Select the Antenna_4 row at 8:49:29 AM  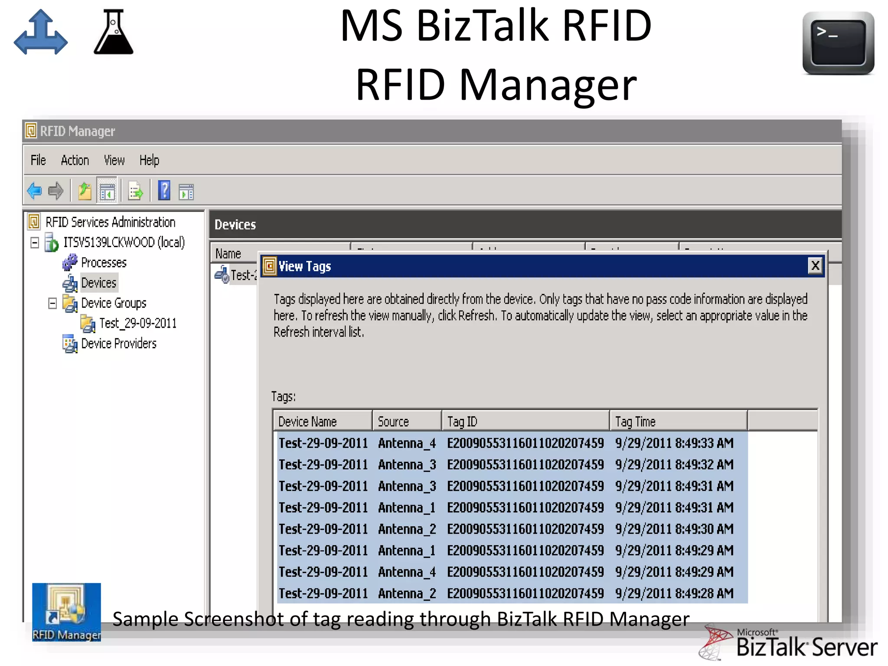coord(513,571)
